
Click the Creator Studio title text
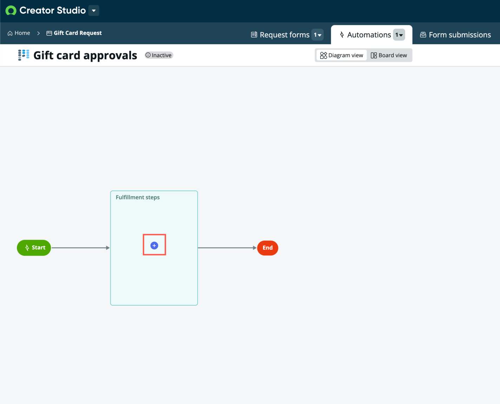tap(53, 11)
